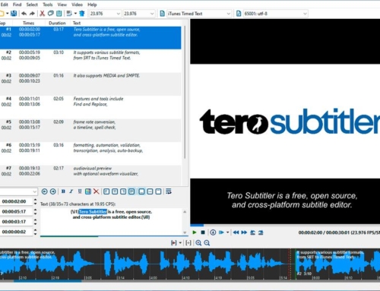Click the duration field 00:00:03:17
The height and width of the screenshot is (291, 380).
16,222
